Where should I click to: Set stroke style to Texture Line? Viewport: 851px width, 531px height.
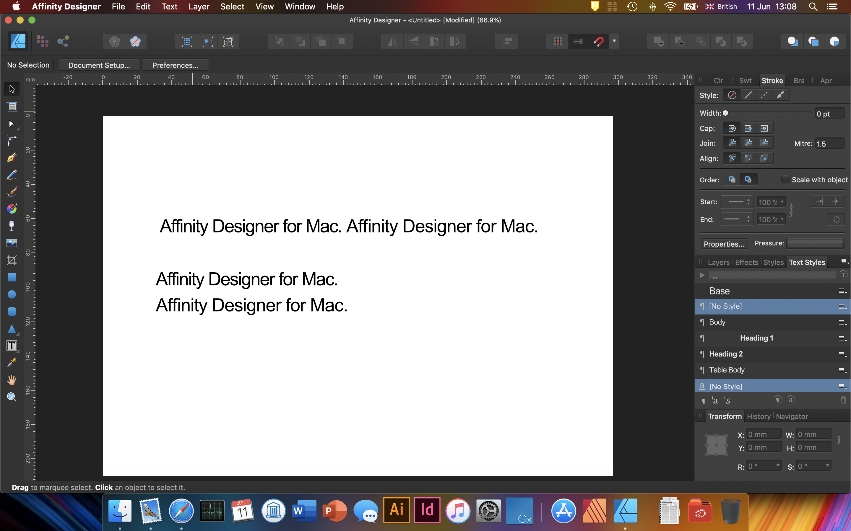click(x=780, y=95)
